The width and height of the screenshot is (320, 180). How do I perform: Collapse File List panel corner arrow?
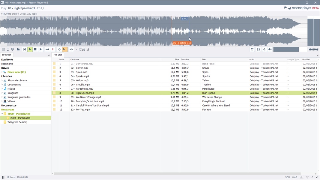pos(318,55)
